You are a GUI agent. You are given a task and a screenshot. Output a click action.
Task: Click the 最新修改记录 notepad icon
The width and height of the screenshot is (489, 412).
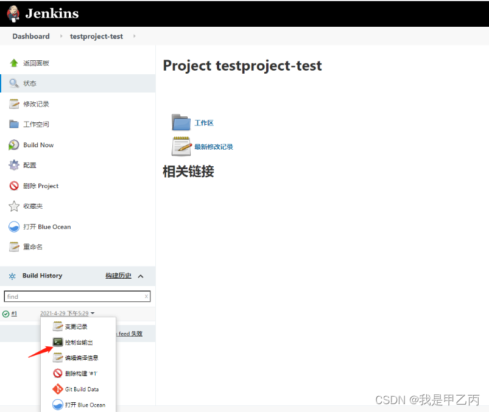(181, 146)
